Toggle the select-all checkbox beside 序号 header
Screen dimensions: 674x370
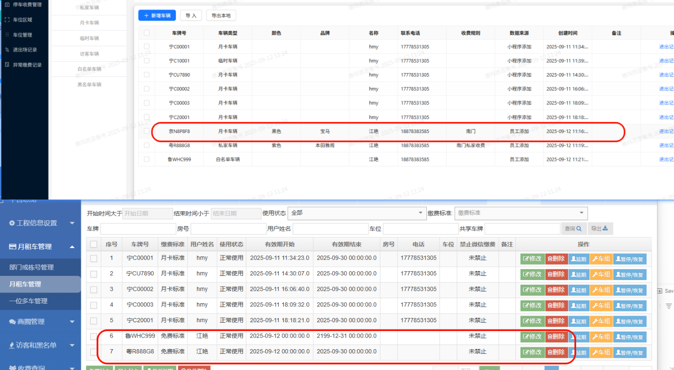click(x=94, y=244)
